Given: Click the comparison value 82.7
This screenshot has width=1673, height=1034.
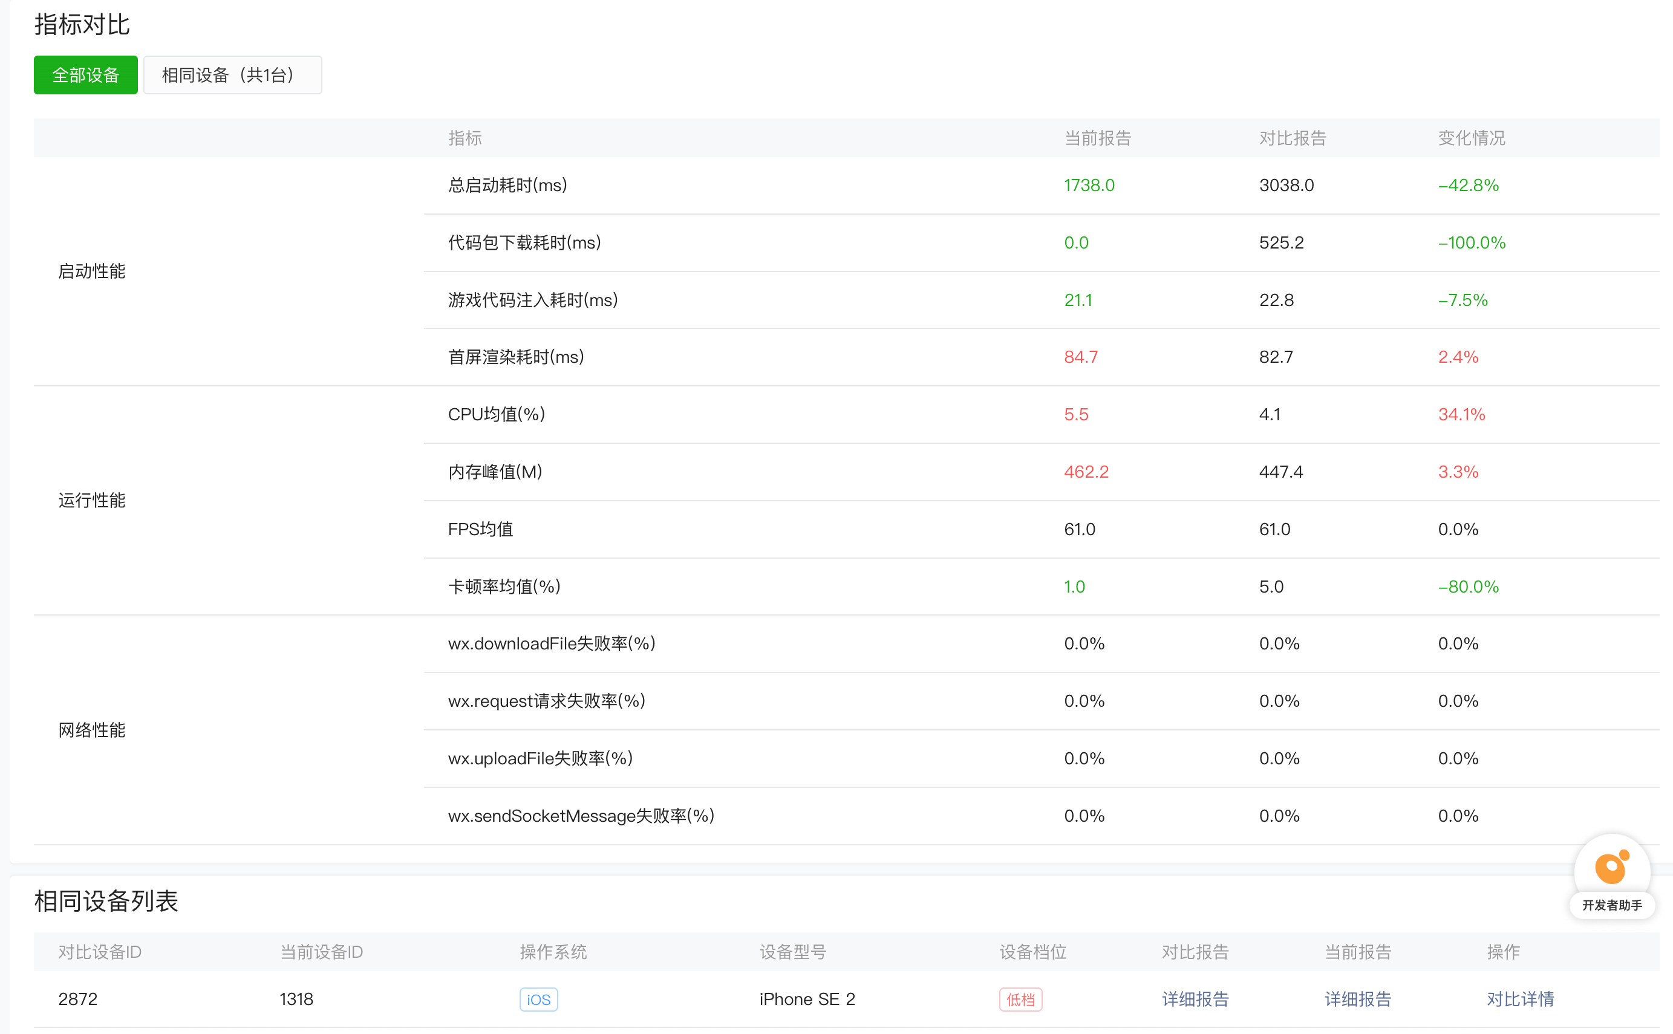Looking at the screenshot, I should point(1276,357).
